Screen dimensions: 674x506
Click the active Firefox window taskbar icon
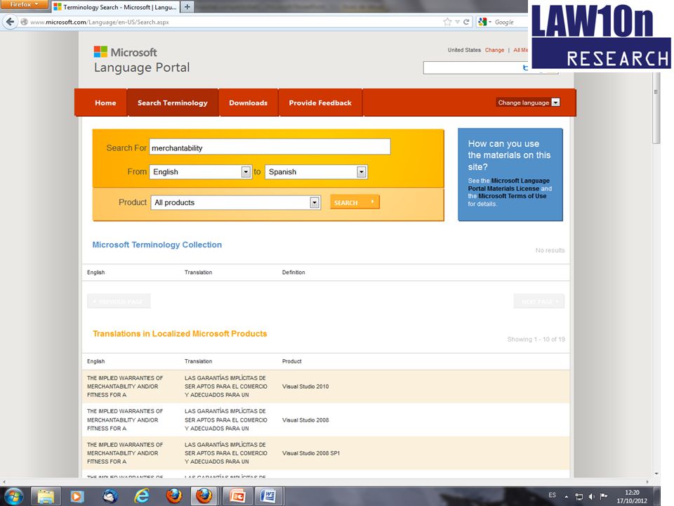point(204,496)
